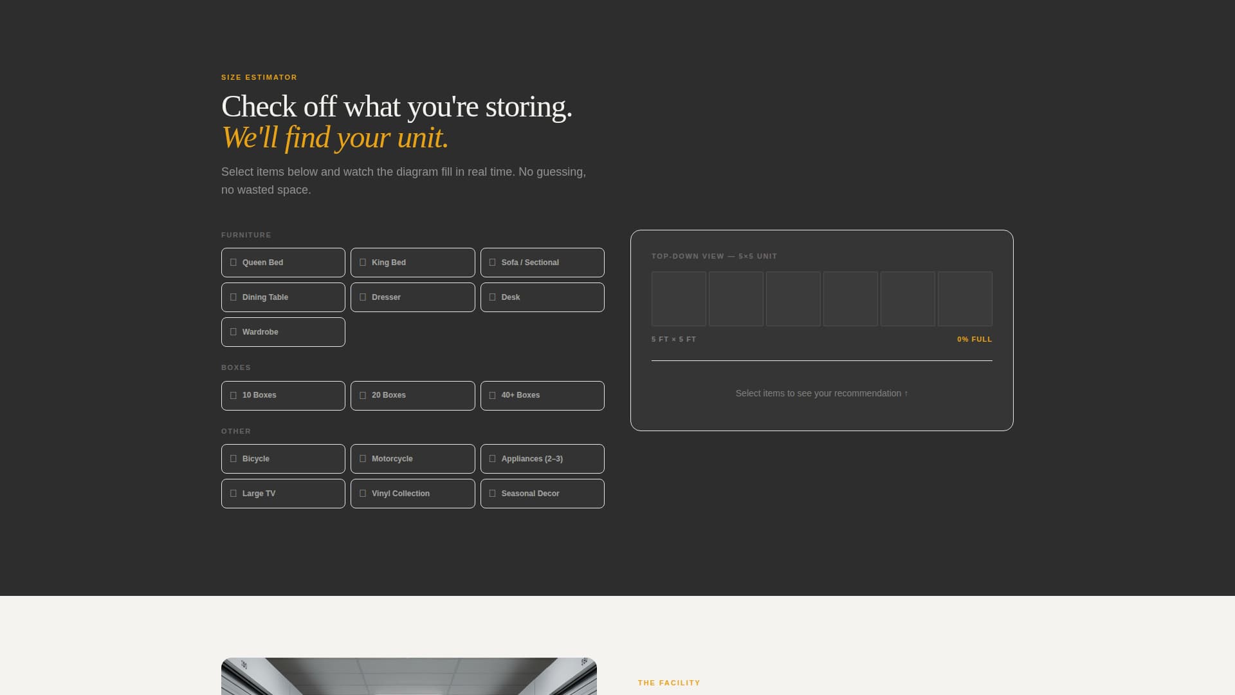Enable the Dining Table checkbox

(x=283, y=297)
